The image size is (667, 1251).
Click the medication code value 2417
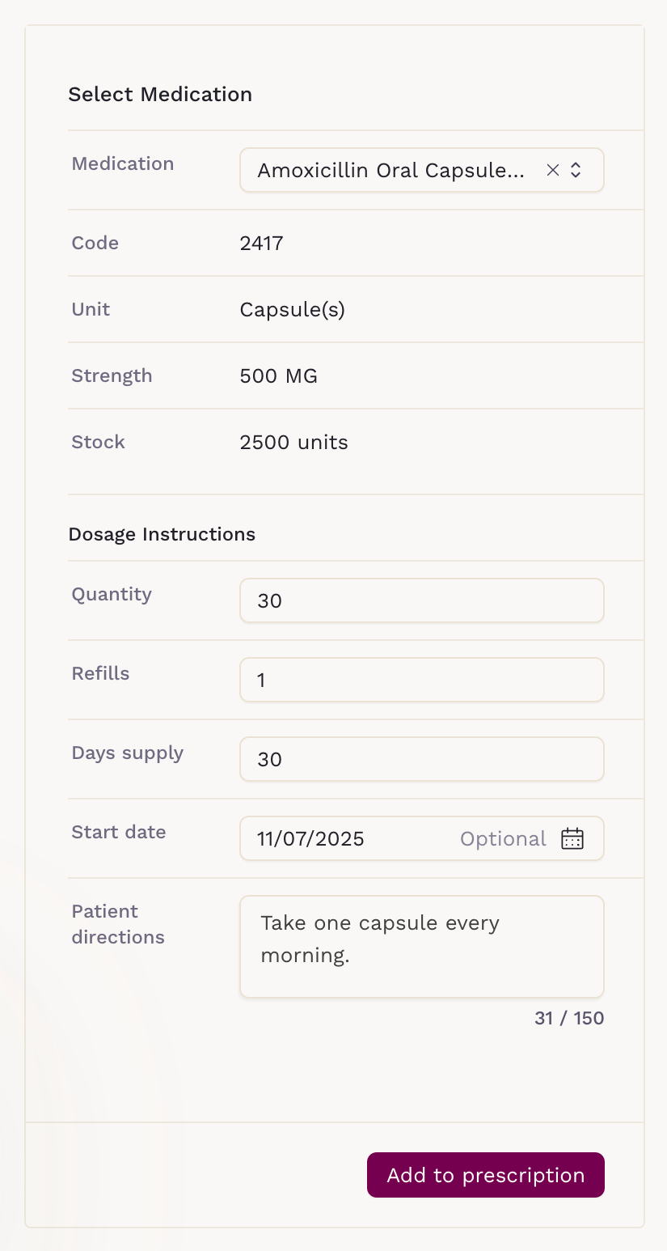pyautogui.click(x=261, y=243)
